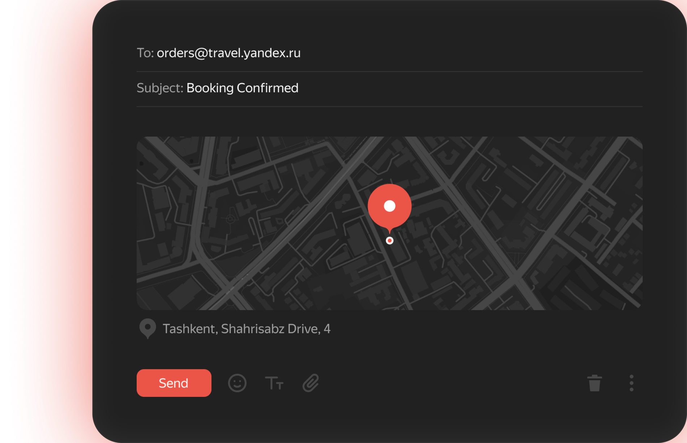Click the address Tashkent, Shahrisabz Drive, 4
Image resolution: width=687 pixels, height=443 pixels.
click(247, 329)
